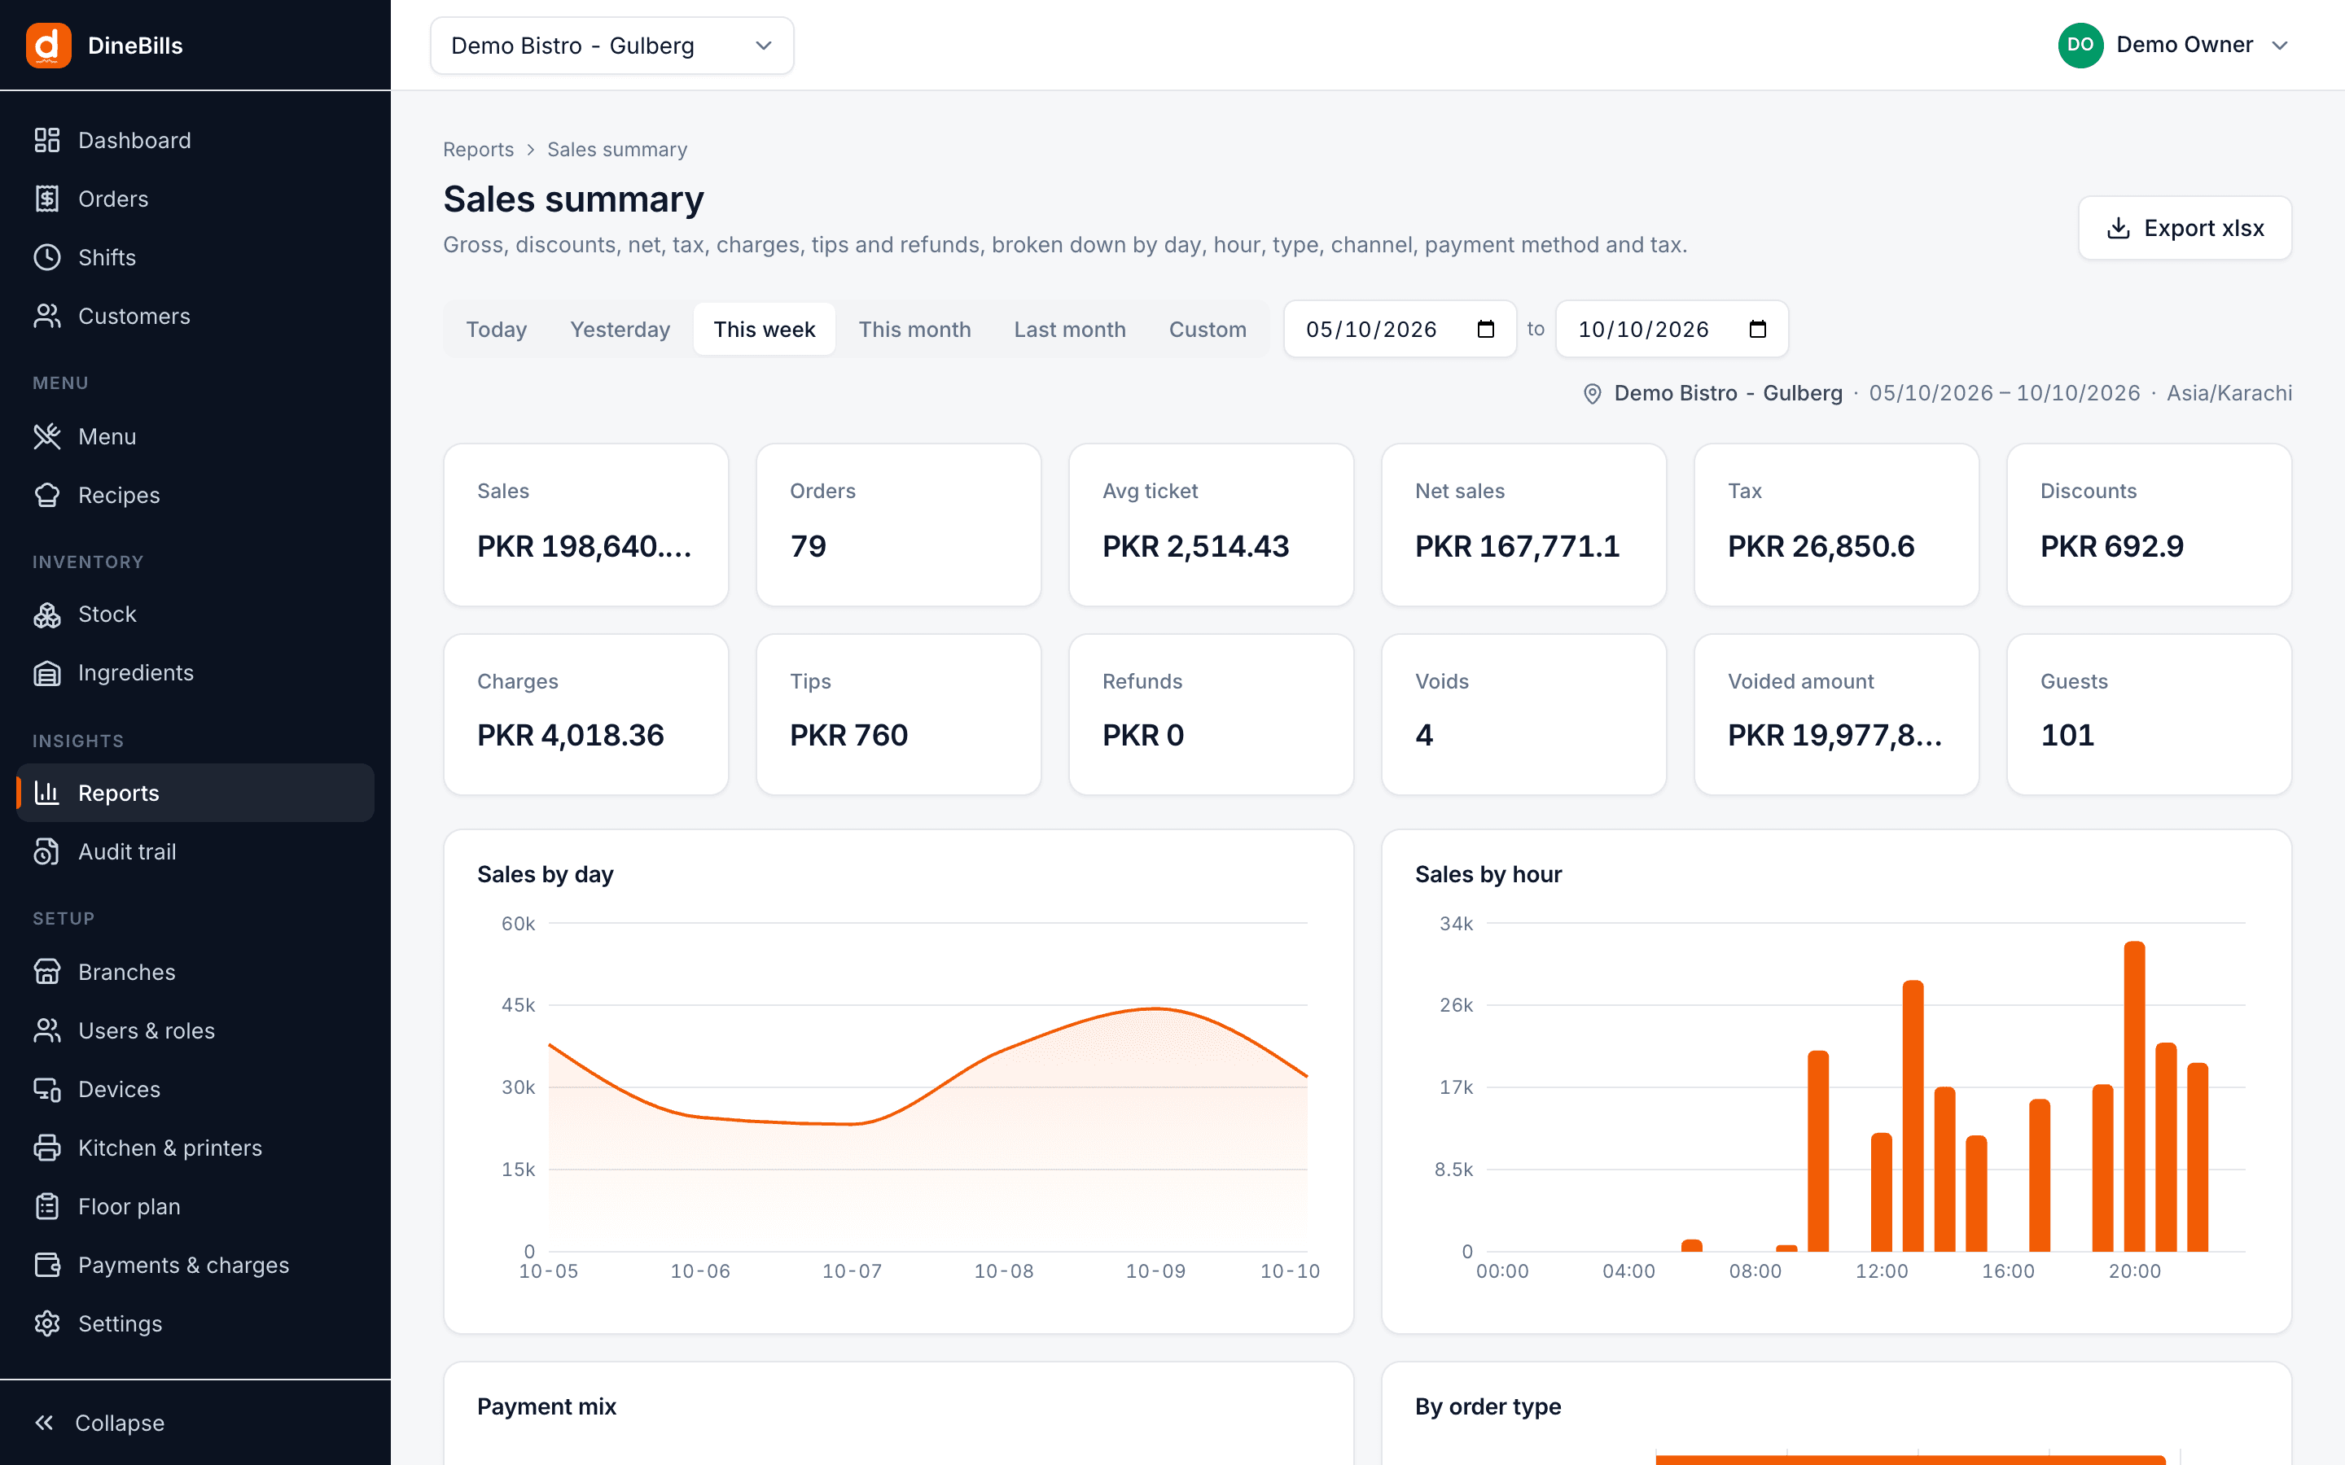
Task: Open the calendar picker for the start date
Action: [x=1485, y=330]
